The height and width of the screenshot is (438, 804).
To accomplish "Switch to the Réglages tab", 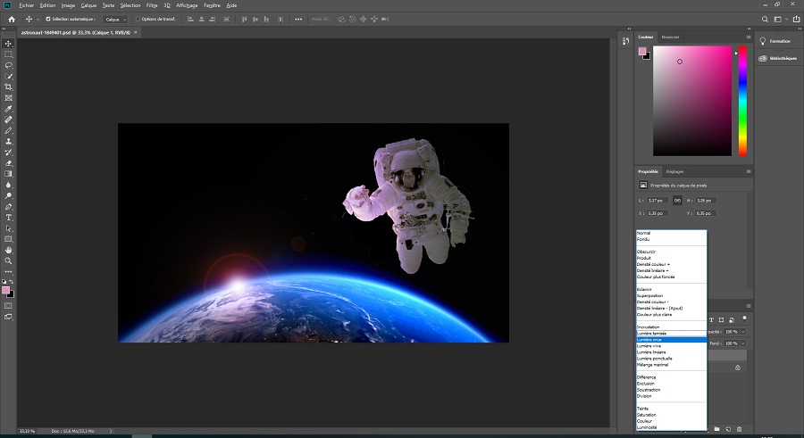I will [x=674, y=171].
